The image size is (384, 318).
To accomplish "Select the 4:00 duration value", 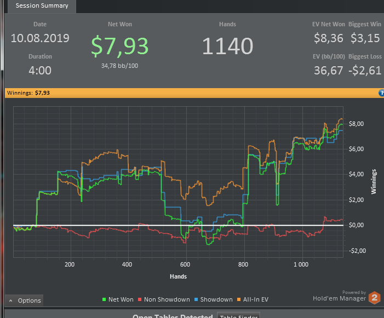I will (x=40, y=71).
